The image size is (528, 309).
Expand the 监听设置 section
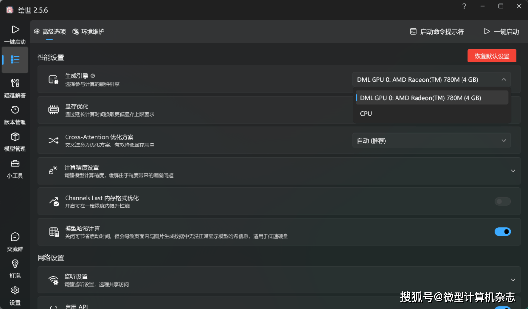click(x=513, y=280)
